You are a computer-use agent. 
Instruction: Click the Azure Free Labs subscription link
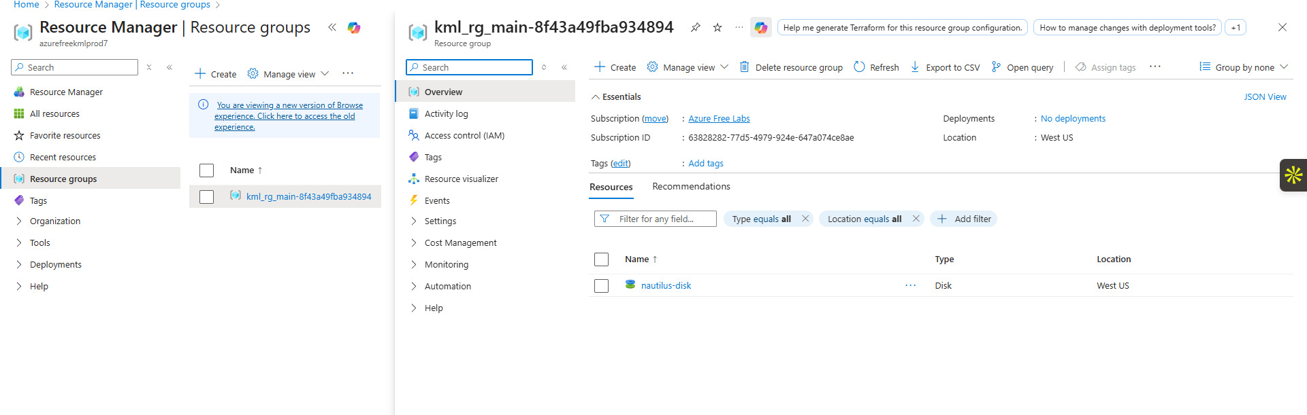click(719, 119)
